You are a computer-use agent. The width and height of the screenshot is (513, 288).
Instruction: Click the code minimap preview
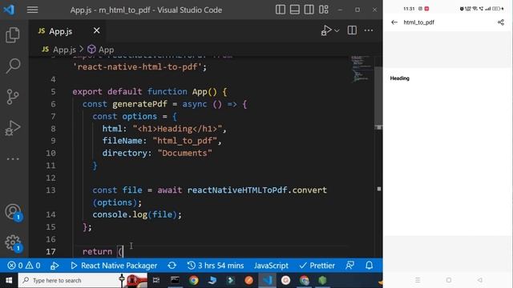(x=362, y=69)
